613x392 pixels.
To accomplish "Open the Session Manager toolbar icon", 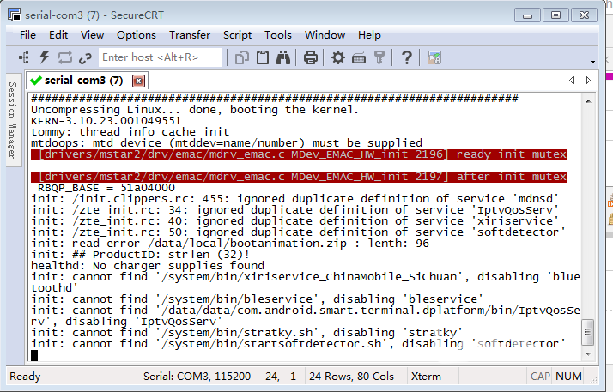I will pyautogui.click(x=24, y=57).
